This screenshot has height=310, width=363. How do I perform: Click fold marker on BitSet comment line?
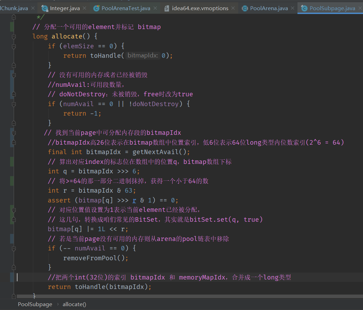[14, 220]
